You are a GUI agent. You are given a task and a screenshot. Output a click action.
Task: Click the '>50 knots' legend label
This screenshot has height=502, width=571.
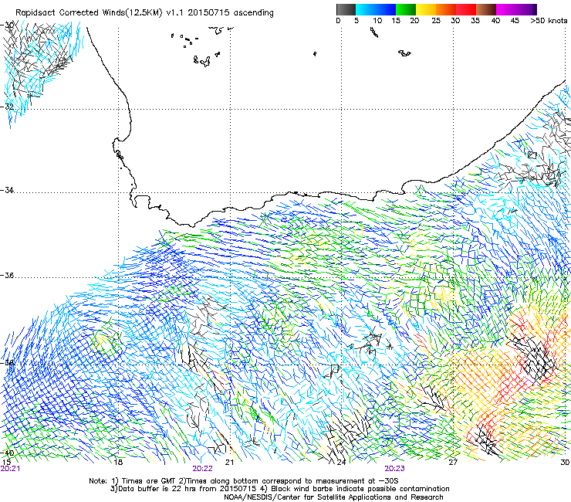[x=549, y=21]
